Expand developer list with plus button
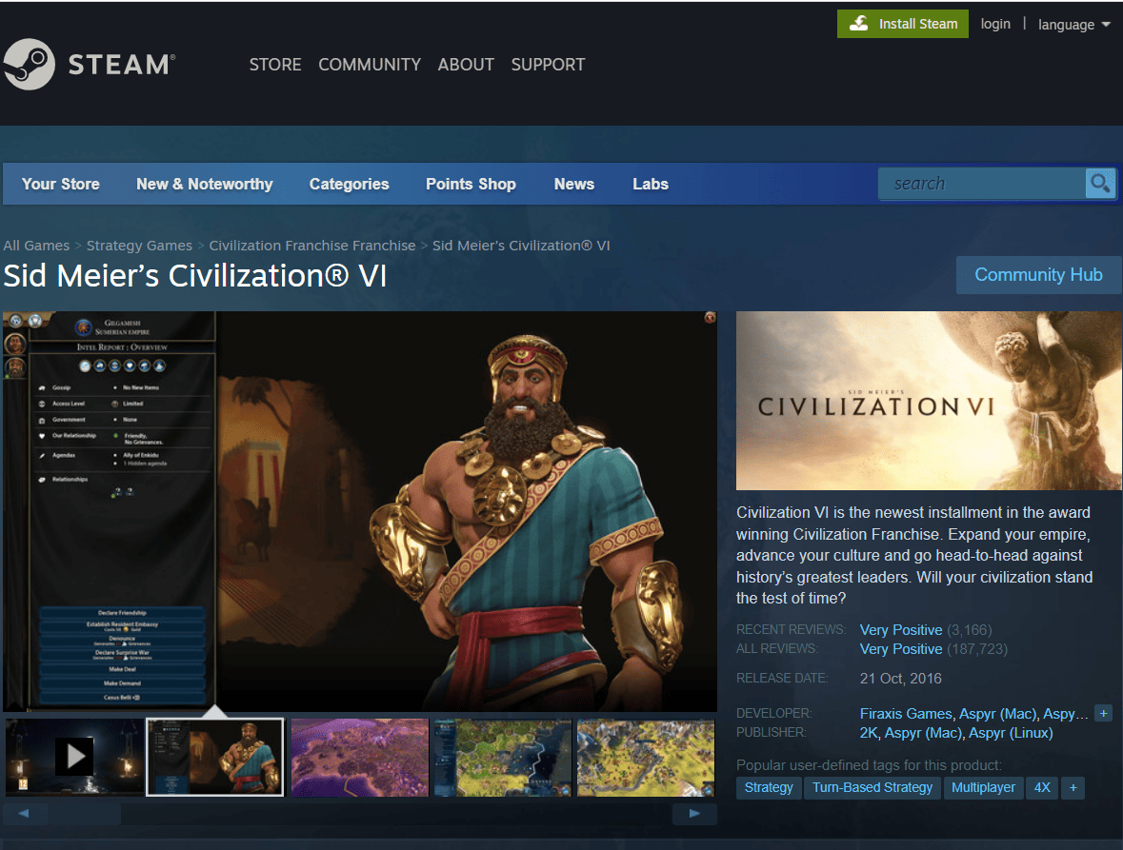The image size is (1123, 850). tap(1104, 713)
